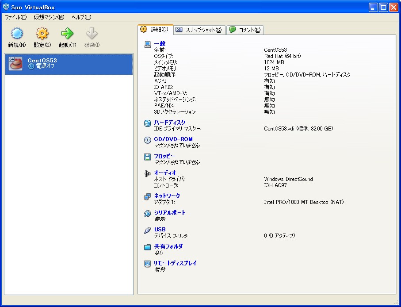Click the 1024 MB memory value
This screenshot has height=307, width=401.
[x=274, y=62]
